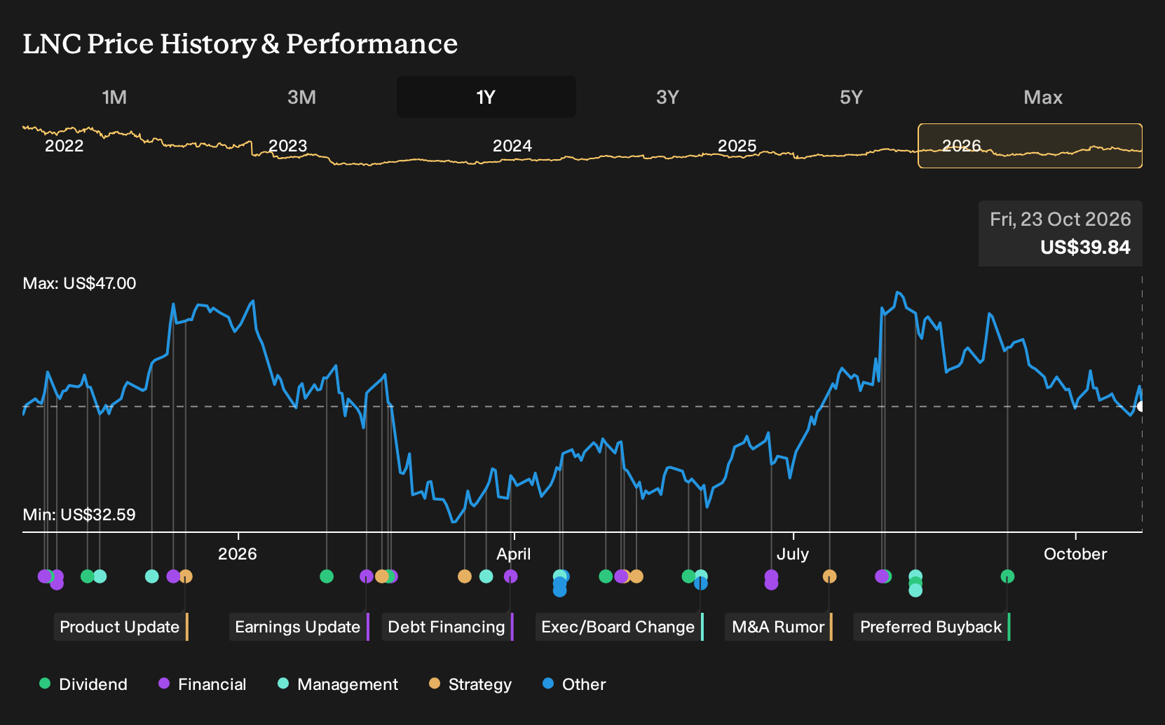Click the upper purple Financial marker below July

click(771, 576)
